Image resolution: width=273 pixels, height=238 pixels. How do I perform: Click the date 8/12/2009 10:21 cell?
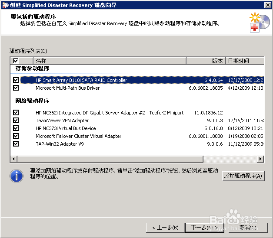coord(246,128)
